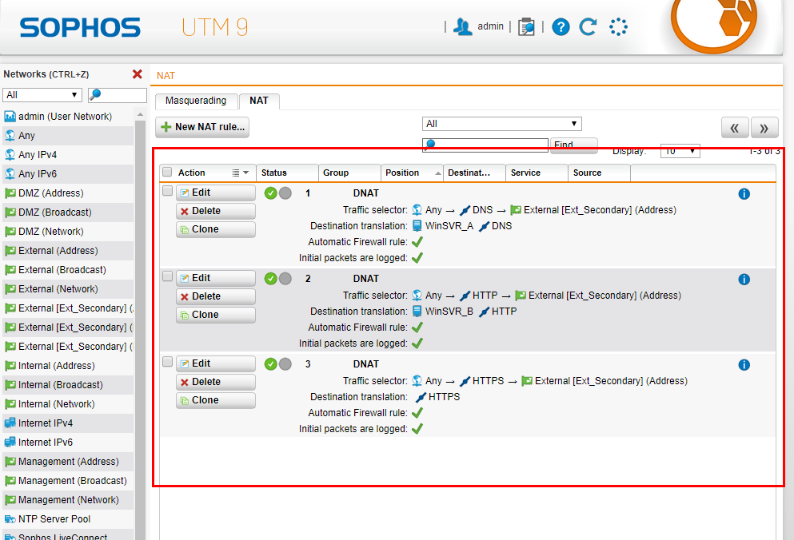Click the info icon for rule 2

click(744, 280)
